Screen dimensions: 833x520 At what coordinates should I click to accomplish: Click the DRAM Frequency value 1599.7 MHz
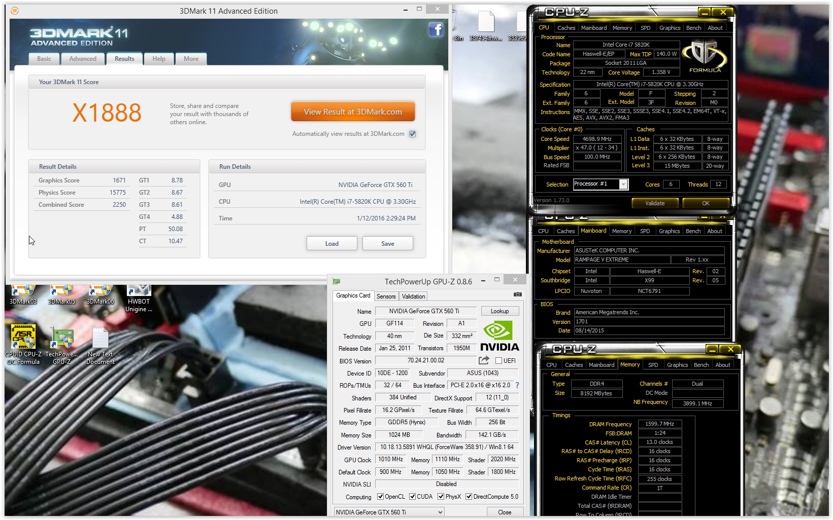click(x=660, y=424)
